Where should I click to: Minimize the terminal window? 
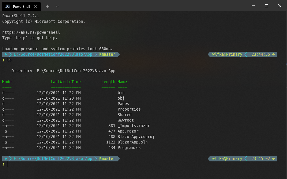pos(253,6)
